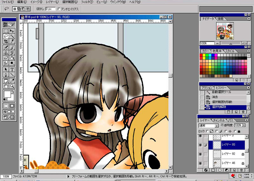Choose the Zoom magnifier tool
Viewport: 254px width, 181px height.
12,86
